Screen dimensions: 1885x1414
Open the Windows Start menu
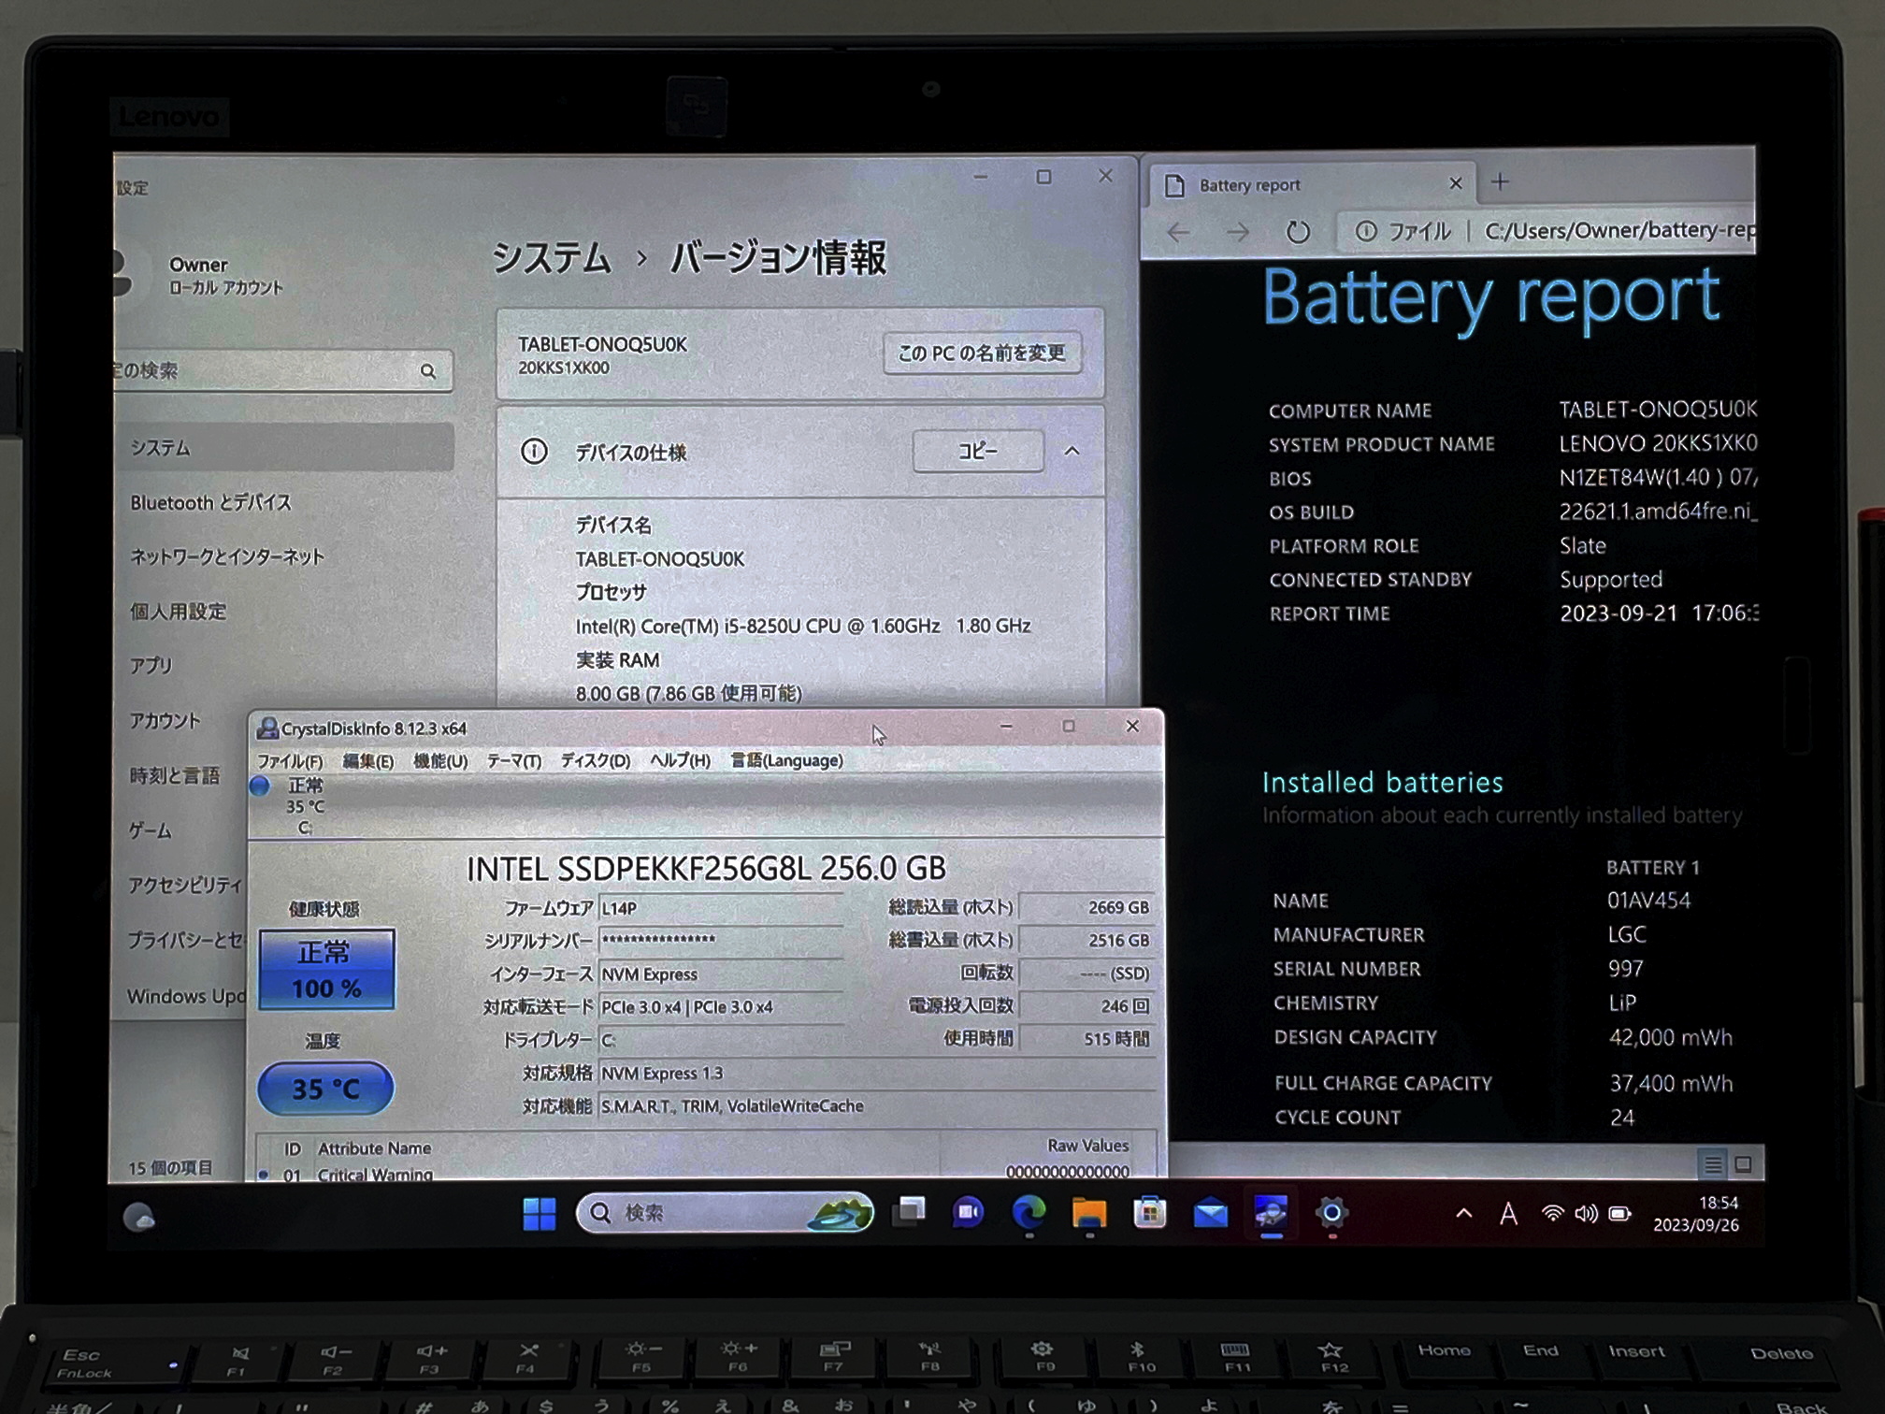[539, 1213]
